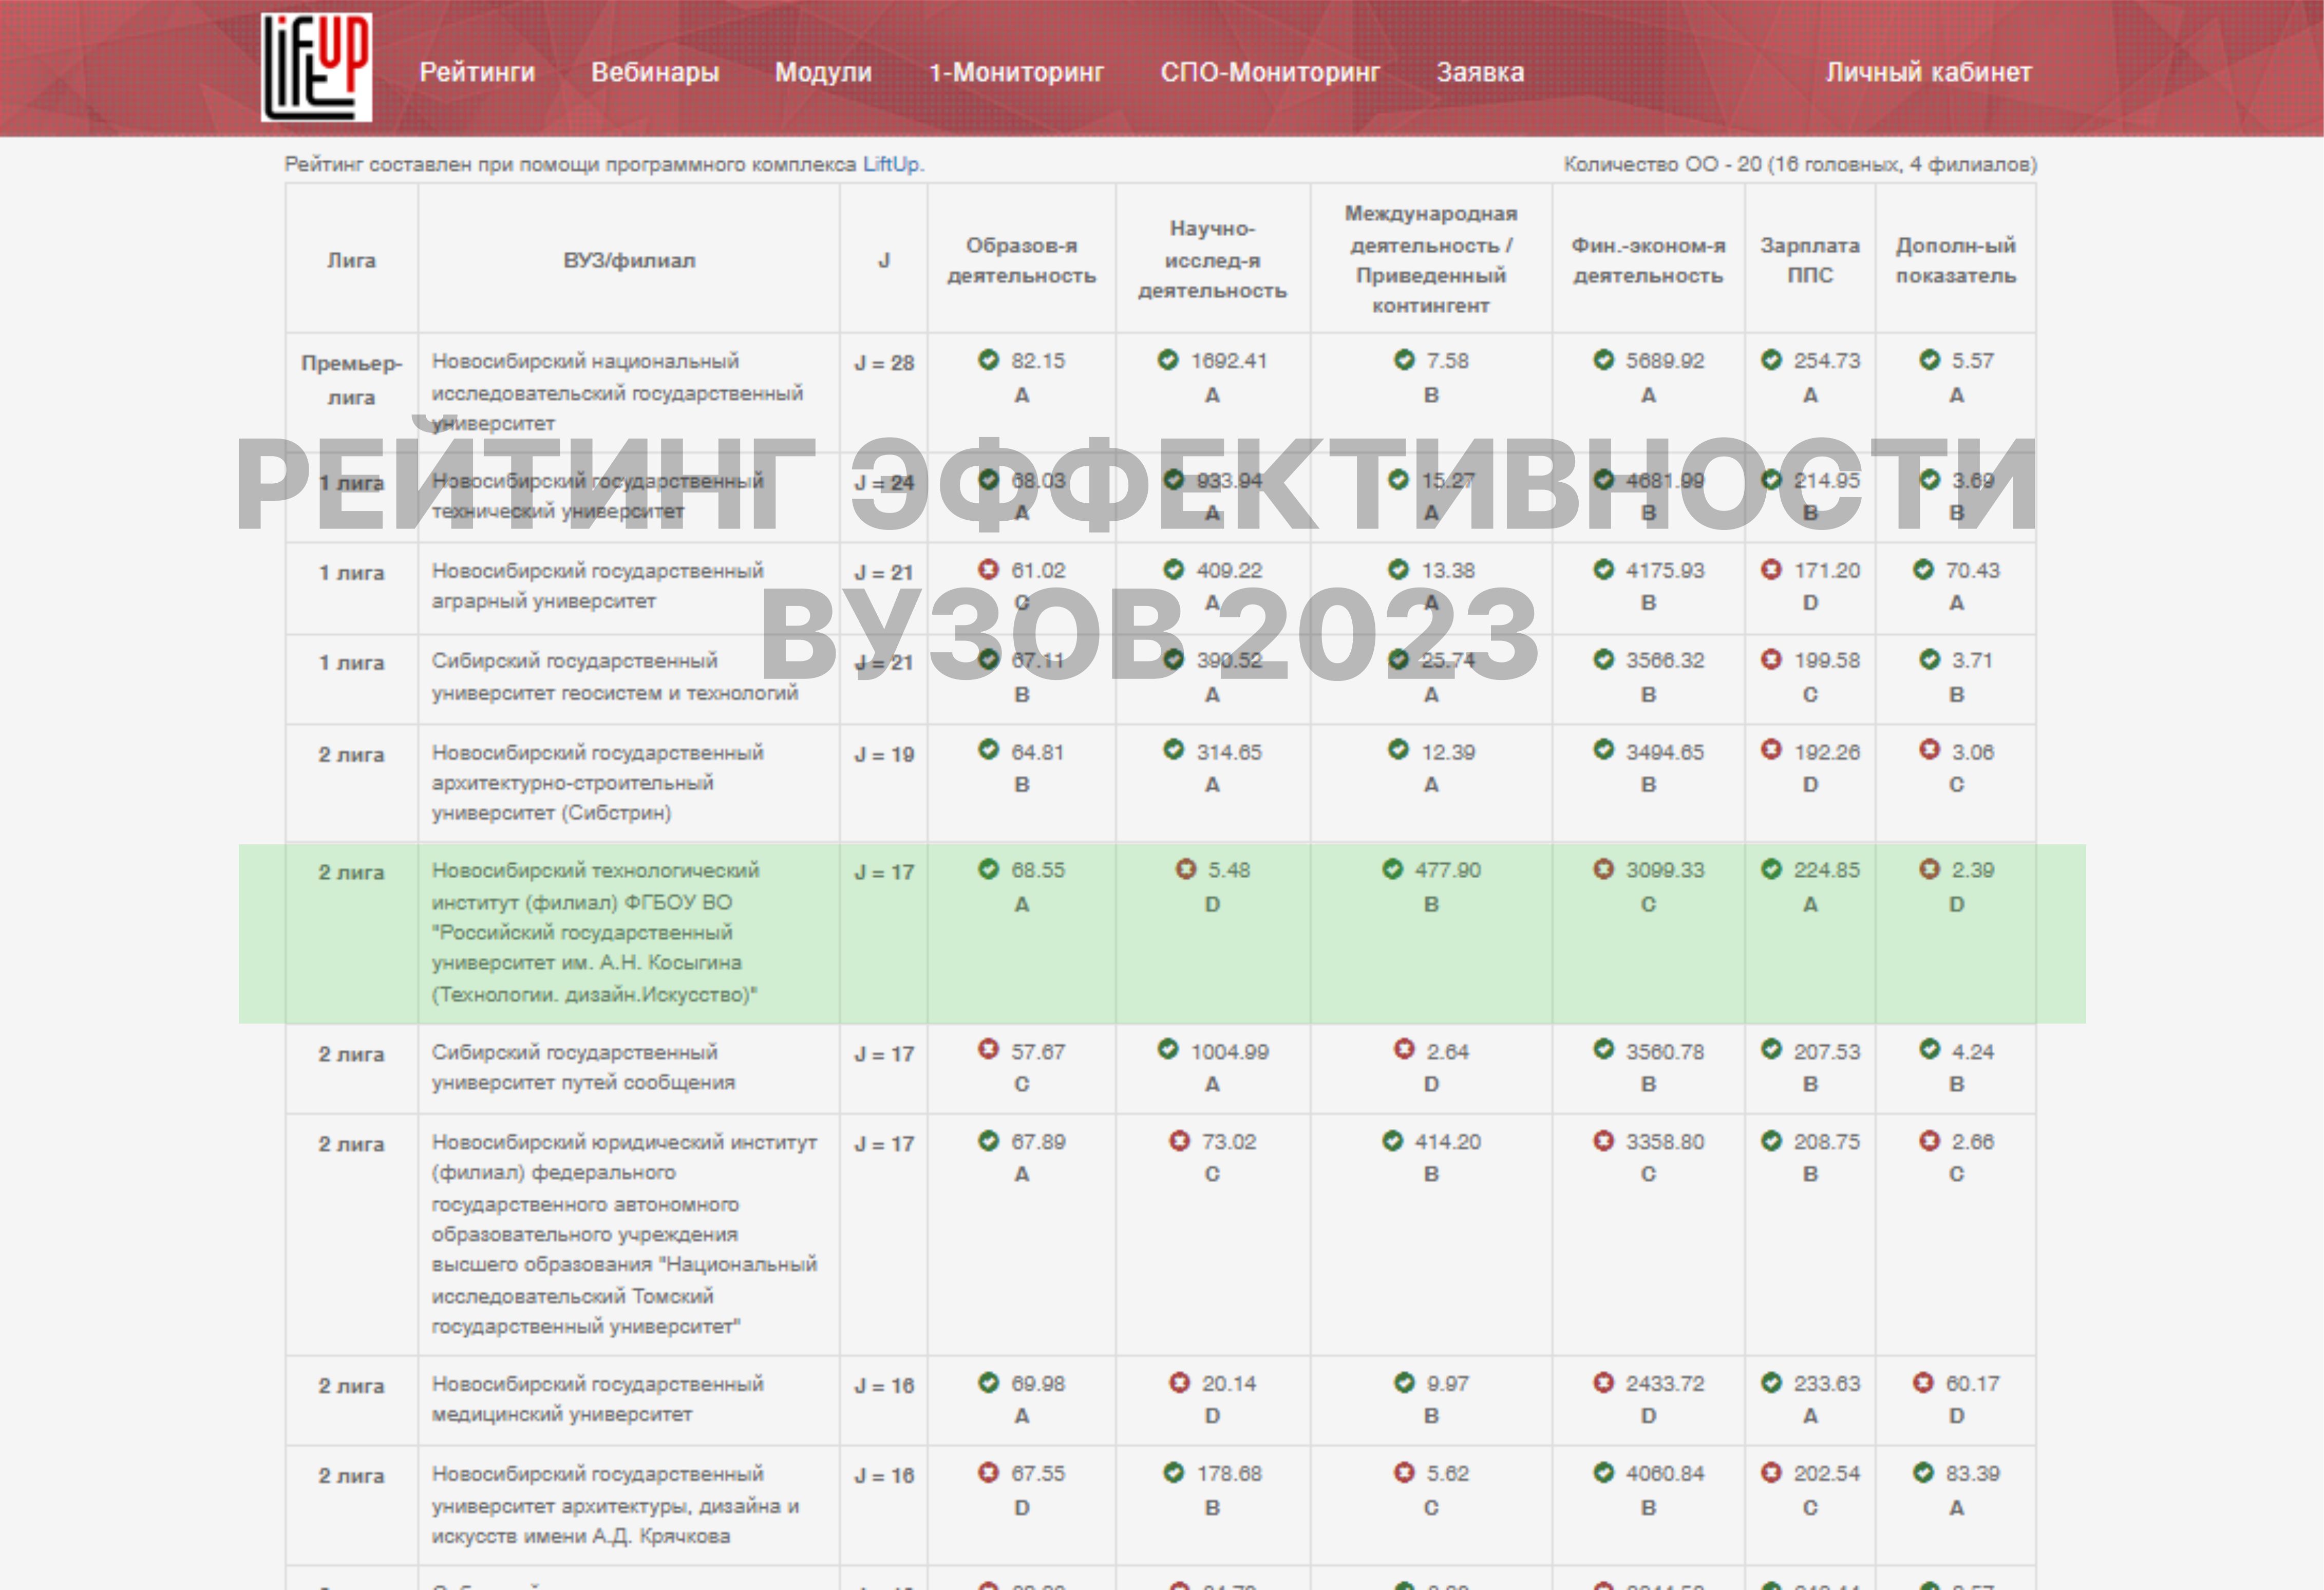This screenshot has width=2324, height=1590.
Task: Click red cross icon beside 5.48
Action: [x=1186, y=869]
